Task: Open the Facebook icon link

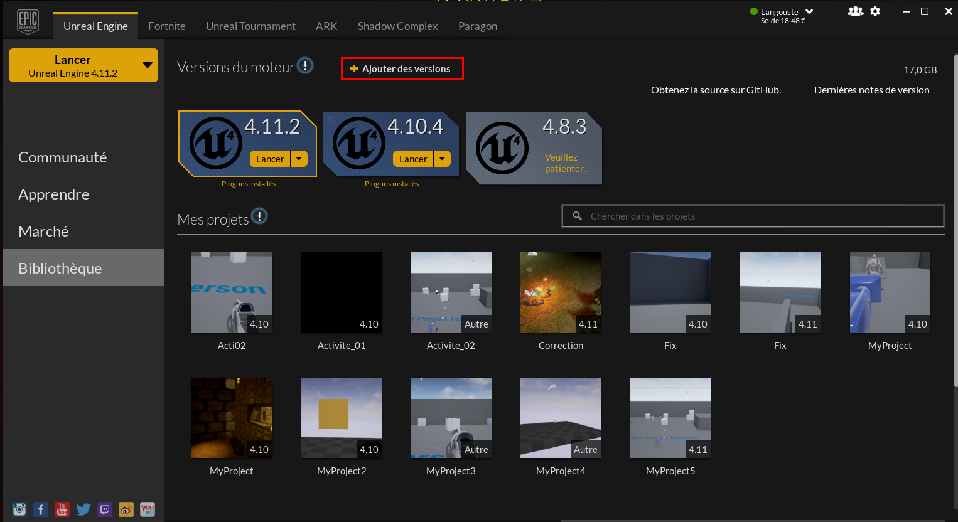Action: [x=41, y=509]
